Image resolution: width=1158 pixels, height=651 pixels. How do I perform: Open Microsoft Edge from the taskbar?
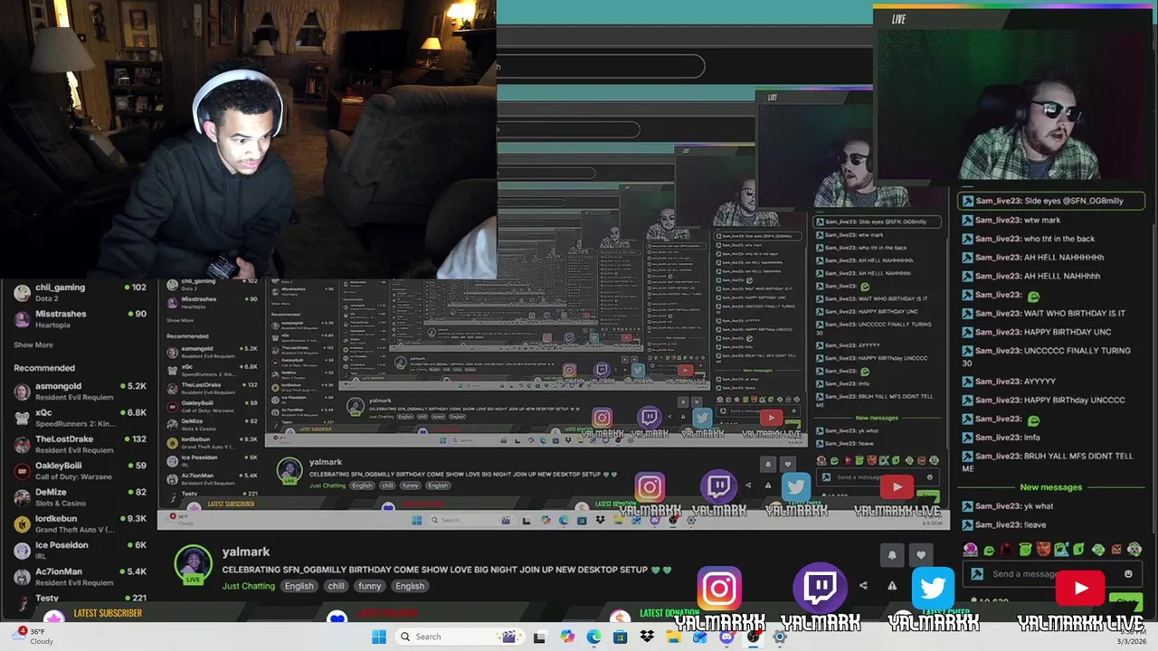tap(593, 637)
